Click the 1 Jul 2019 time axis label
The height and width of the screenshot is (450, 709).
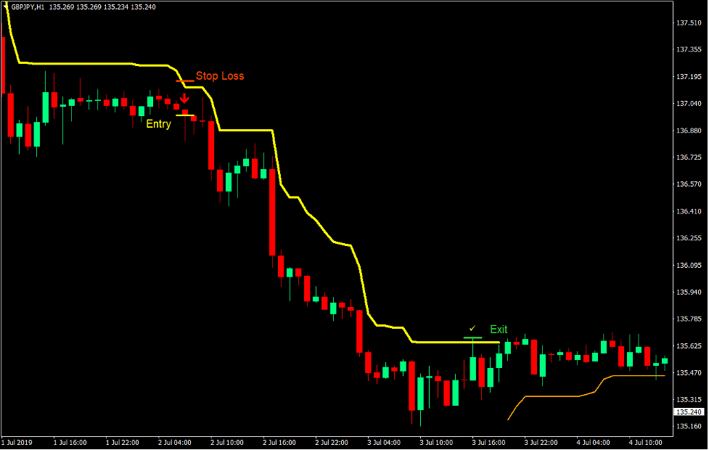(x=17, y=441)
